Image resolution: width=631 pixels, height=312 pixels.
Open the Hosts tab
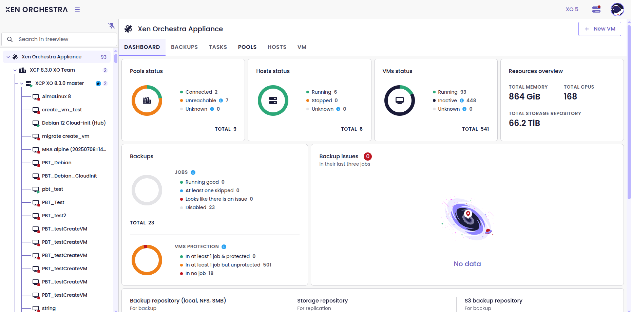coord(277,47)
